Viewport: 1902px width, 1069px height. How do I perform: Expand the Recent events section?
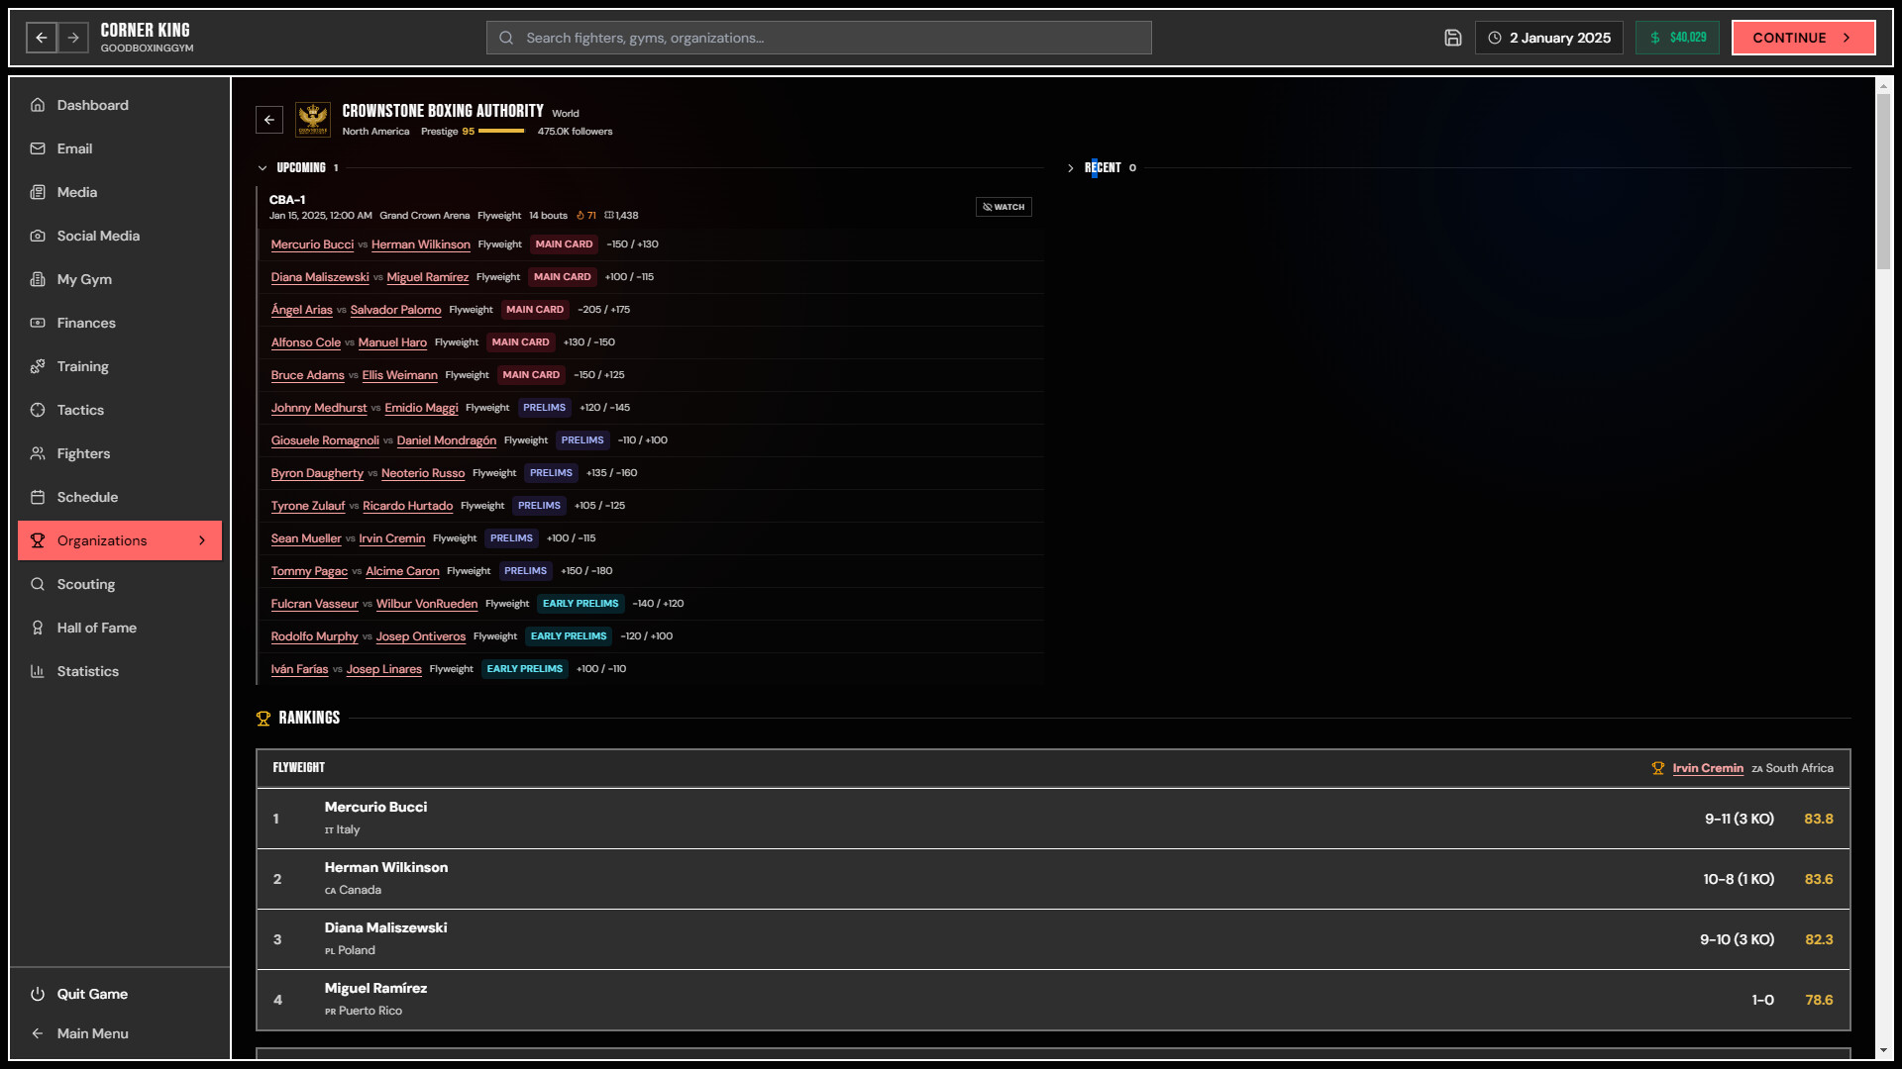click(1071, 167)
